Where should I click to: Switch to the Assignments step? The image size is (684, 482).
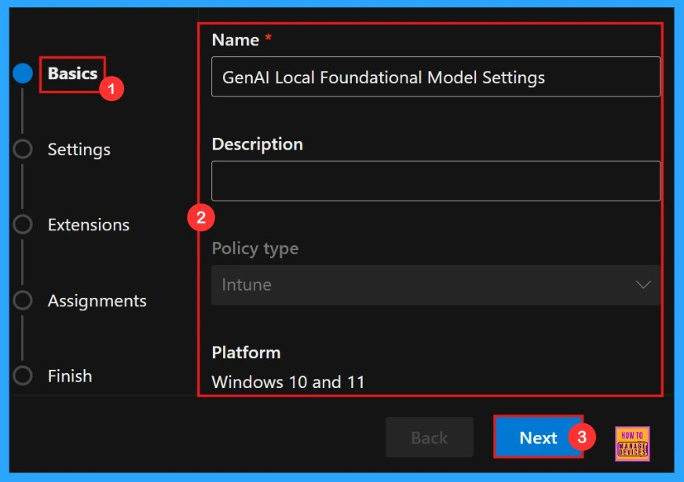click(x=97, y=300)
